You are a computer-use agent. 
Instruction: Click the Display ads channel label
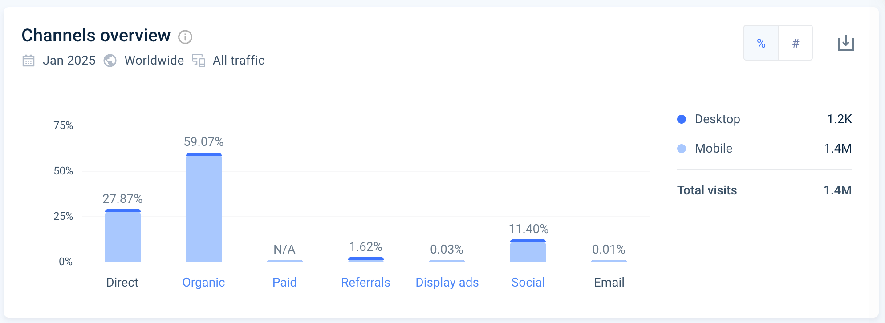tap(447, 282)
